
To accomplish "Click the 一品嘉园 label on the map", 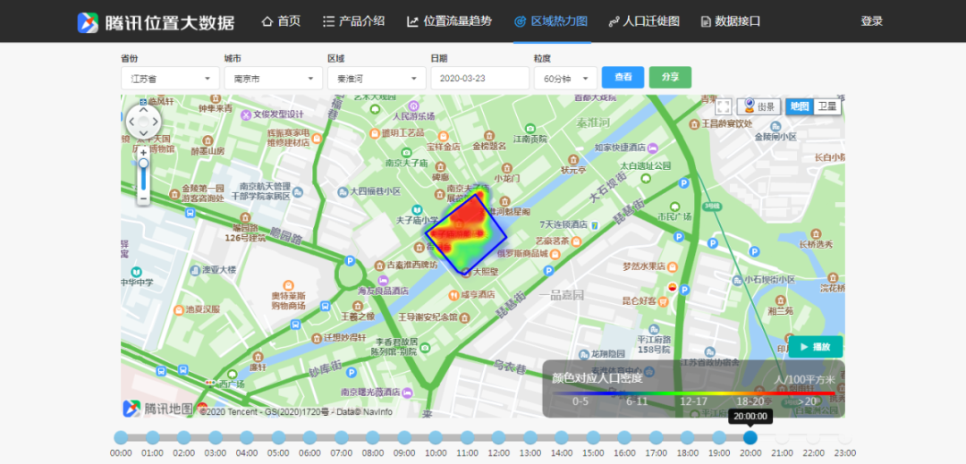I will 561,295.
